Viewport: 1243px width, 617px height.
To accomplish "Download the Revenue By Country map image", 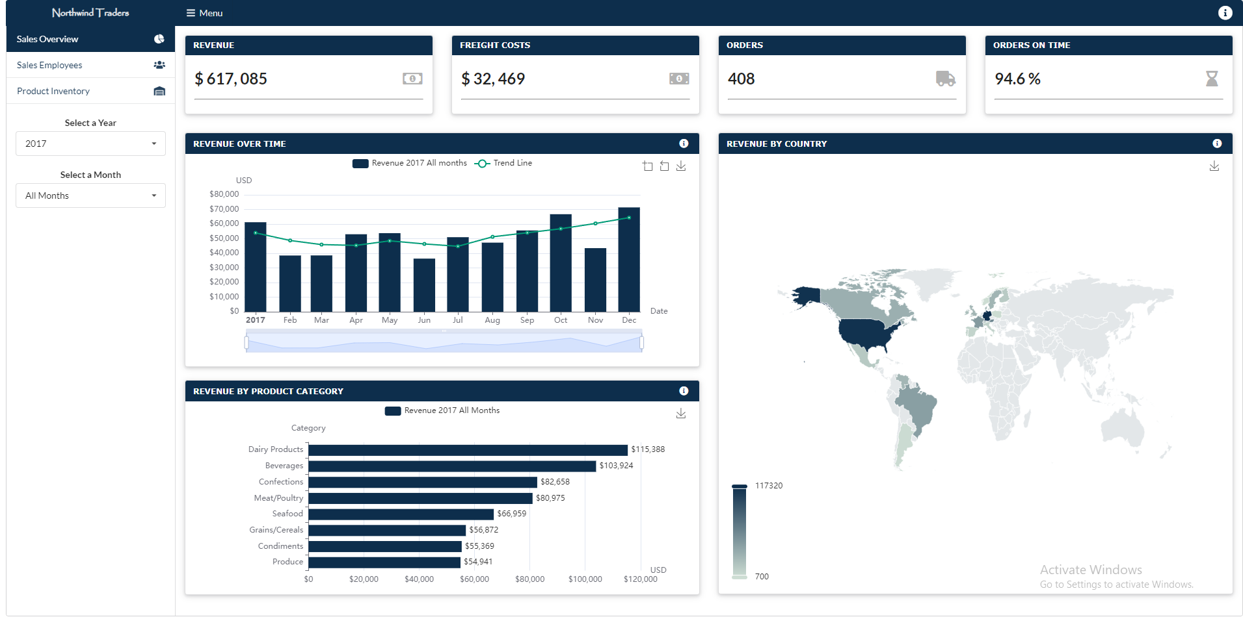I will click(1214, 166).
